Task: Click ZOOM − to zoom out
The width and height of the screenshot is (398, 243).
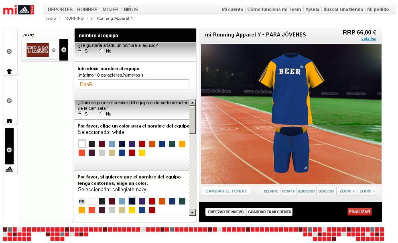Action: point(367,191)
